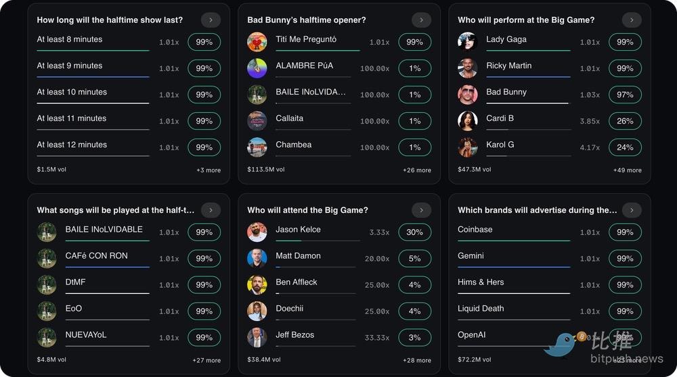Click Jeff Bezos's avatar icon
Image resolution: width=677 pixels, height=377 pixels.
point(257,338)
